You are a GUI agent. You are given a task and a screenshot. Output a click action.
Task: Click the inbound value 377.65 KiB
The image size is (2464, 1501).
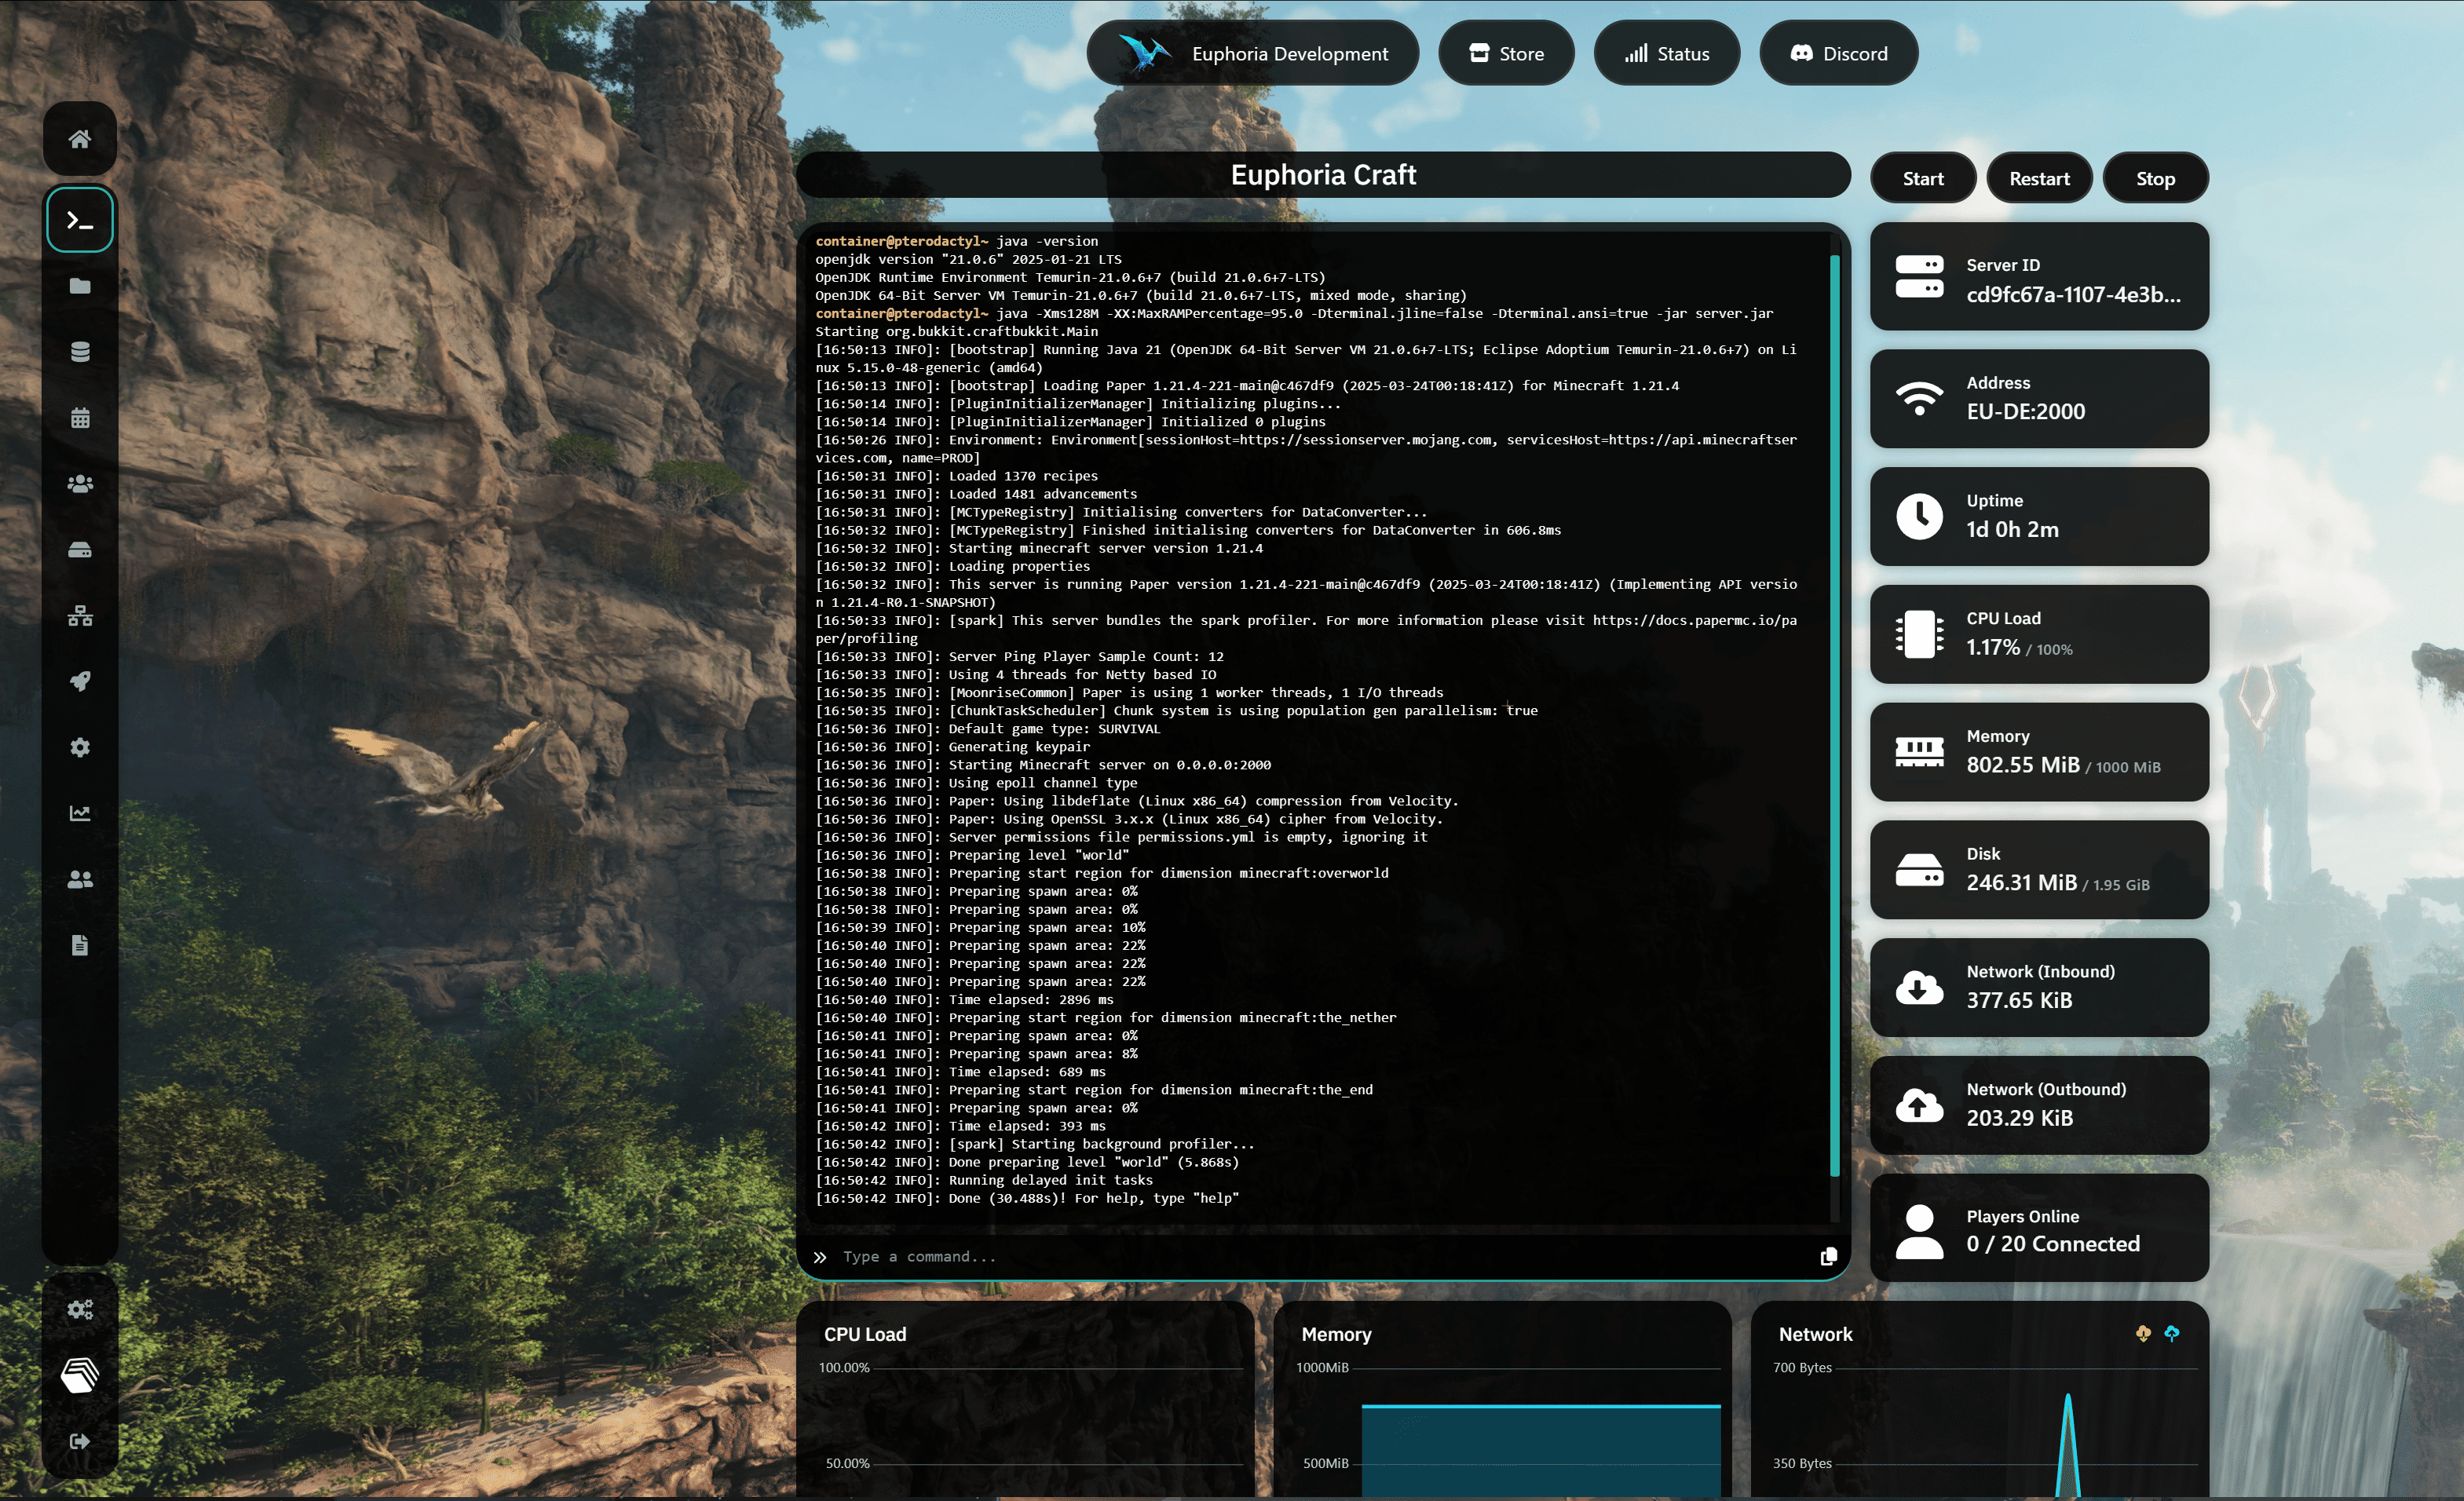2019,1000
